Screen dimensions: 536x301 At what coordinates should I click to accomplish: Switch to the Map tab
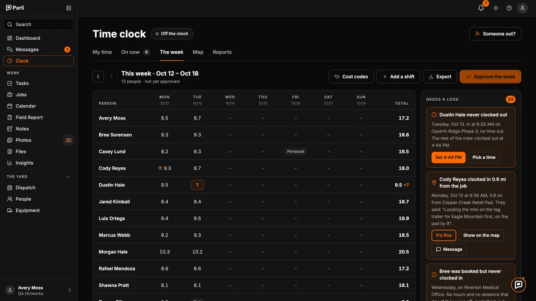pos(198,52)
